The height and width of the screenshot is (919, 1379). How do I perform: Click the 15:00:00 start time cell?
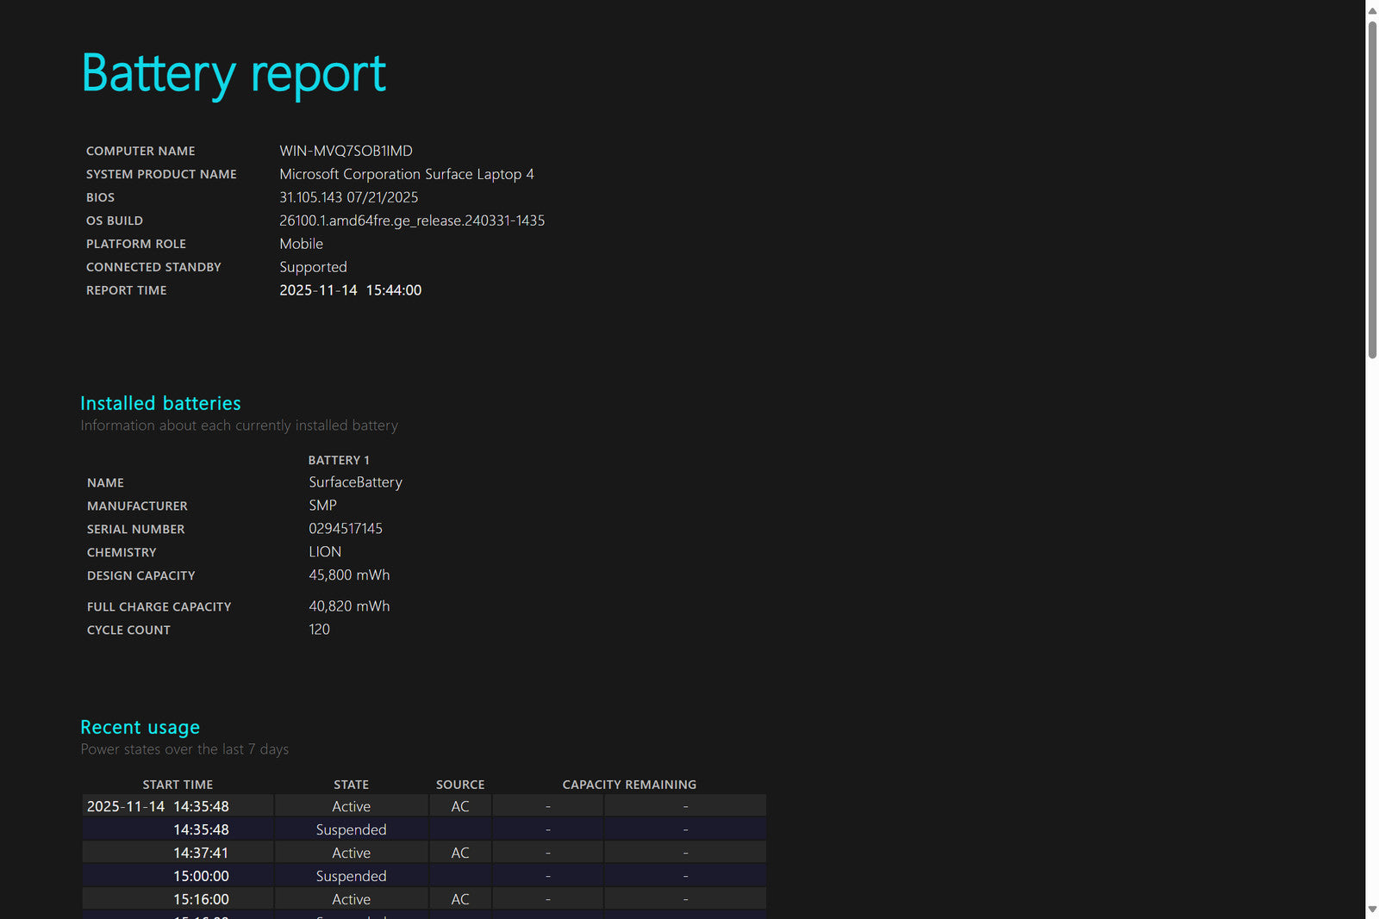(201, 876)
